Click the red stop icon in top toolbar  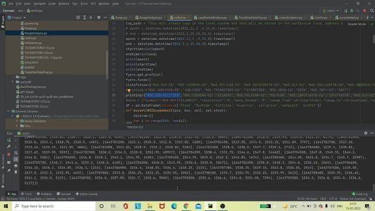(364, 11)
